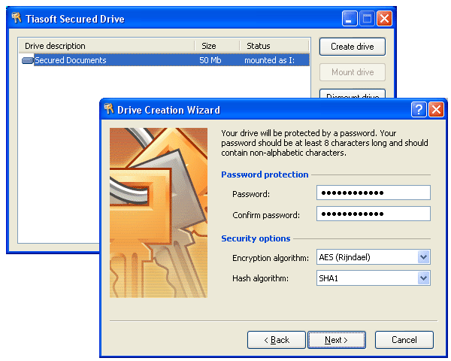Click the Mount drive button
This screenshot has height=361, width=451.
coord(353,72)
